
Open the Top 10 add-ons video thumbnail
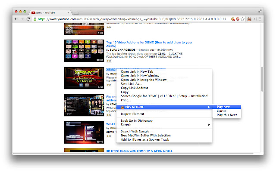pos(84,51)
